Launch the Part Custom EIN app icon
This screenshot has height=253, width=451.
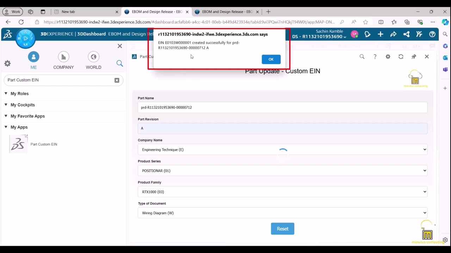18,144
